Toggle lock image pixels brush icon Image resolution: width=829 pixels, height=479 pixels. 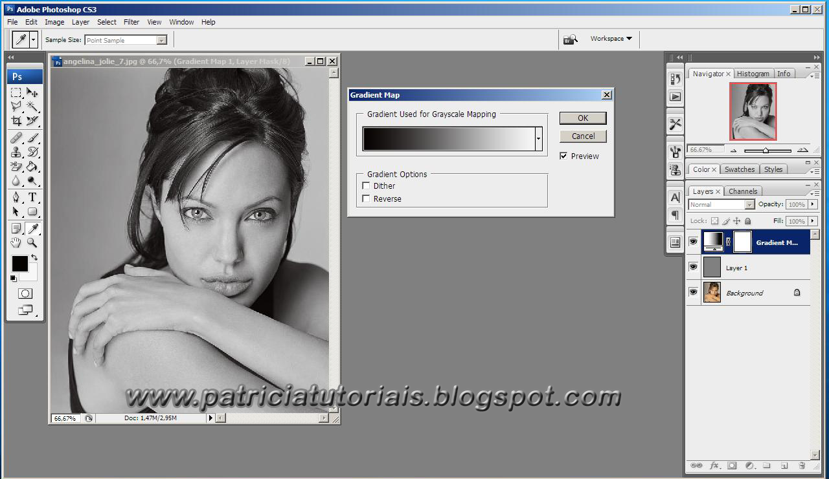click(x=726, y=221)
